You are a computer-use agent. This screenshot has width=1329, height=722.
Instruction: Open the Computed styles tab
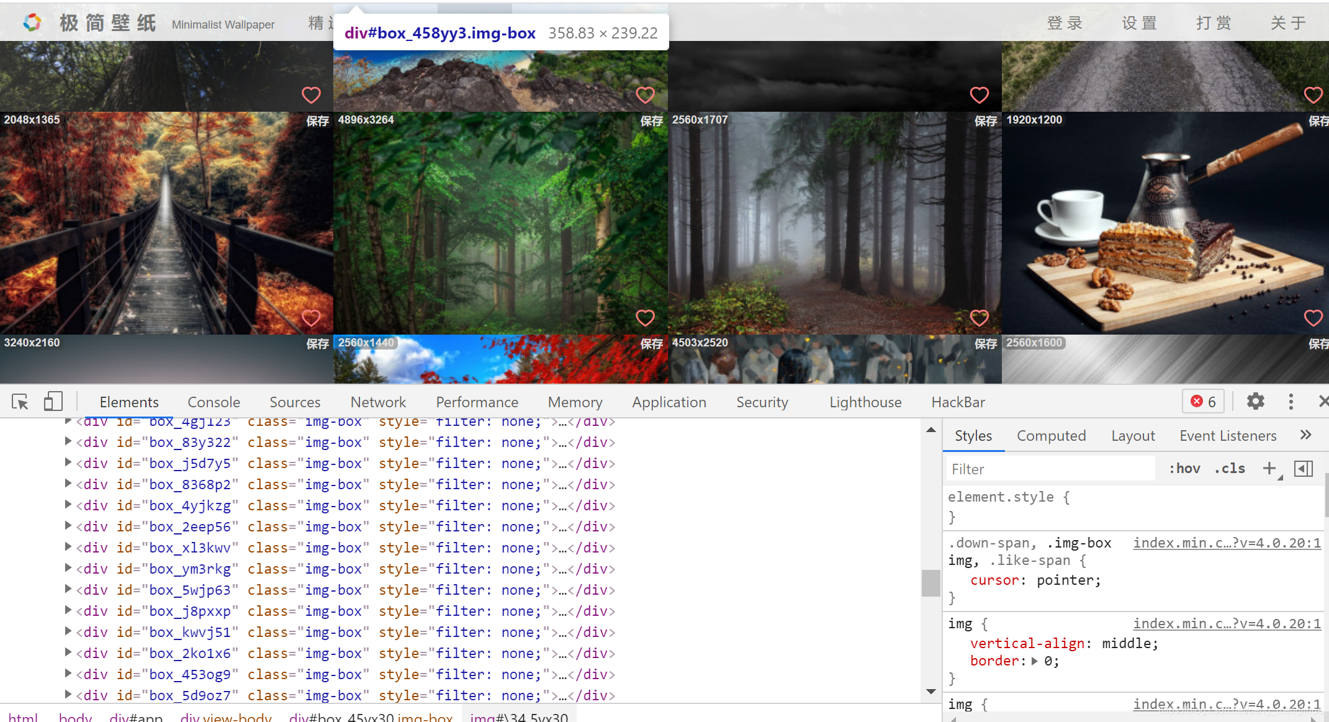1050,436
